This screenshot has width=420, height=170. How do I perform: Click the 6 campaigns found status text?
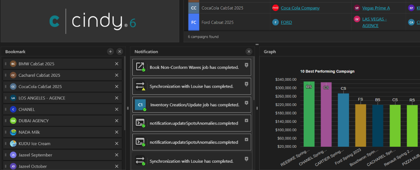[203, 37]
